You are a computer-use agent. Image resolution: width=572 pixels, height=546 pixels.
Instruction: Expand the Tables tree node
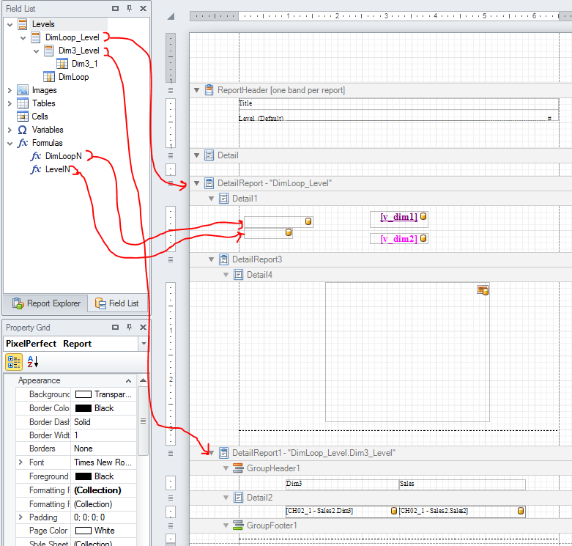[x=10, y=103]
